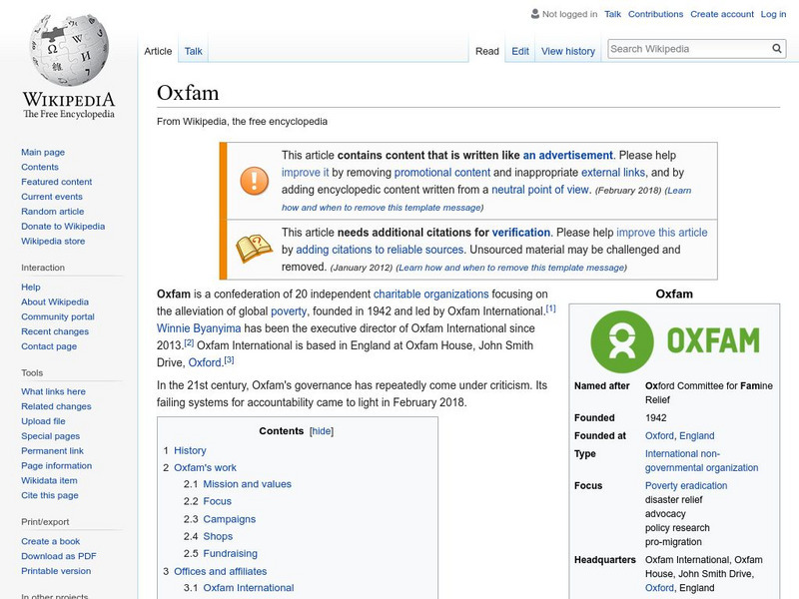
Task: Open Featured content sidebar link
Action: point(57,182)
